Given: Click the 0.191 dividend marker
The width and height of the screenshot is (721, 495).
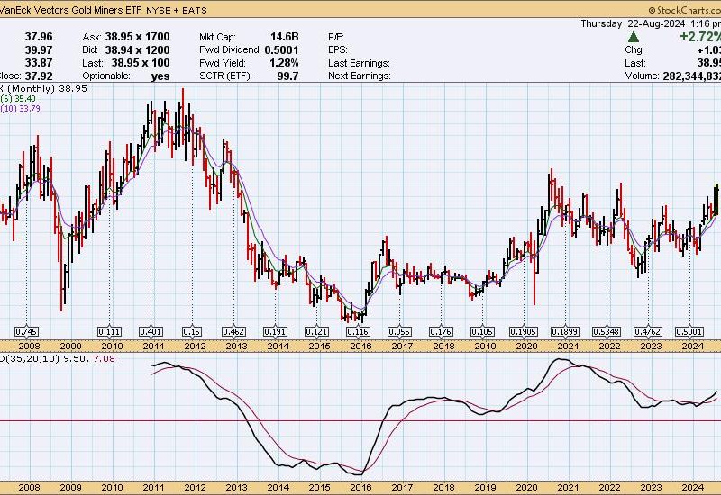Looking at the screenshot, I should point(275,331).
